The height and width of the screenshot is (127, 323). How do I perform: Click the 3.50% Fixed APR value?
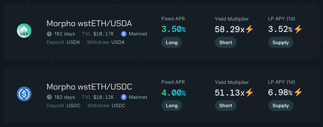tap(174, 29)
